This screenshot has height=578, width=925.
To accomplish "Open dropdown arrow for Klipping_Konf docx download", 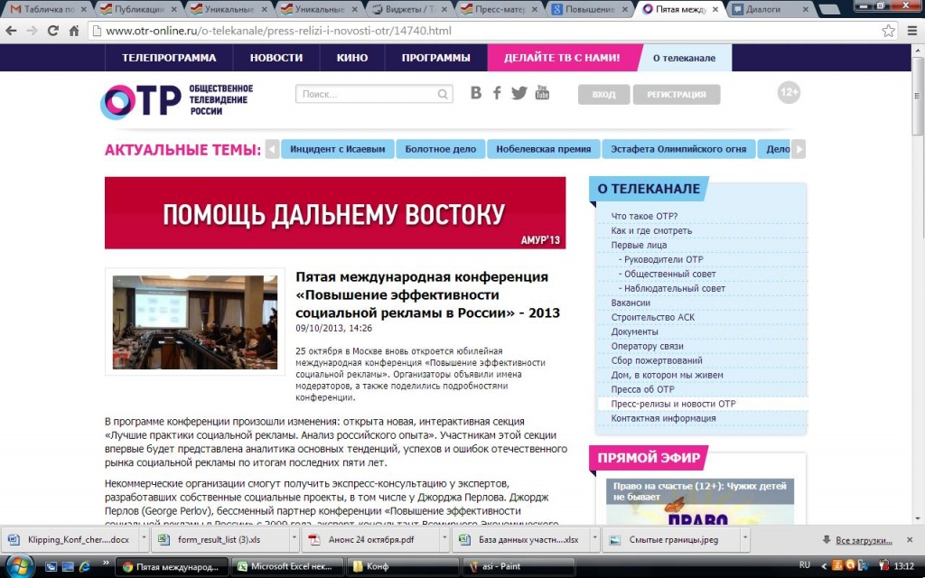I will (144, 539).
